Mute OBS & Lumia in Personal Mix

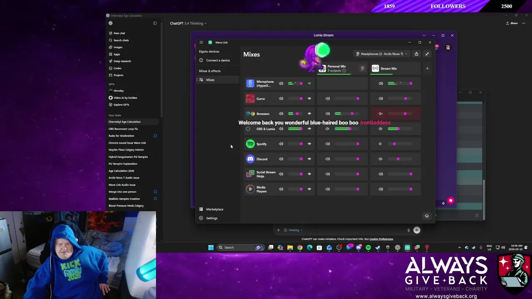click(328, 129)
